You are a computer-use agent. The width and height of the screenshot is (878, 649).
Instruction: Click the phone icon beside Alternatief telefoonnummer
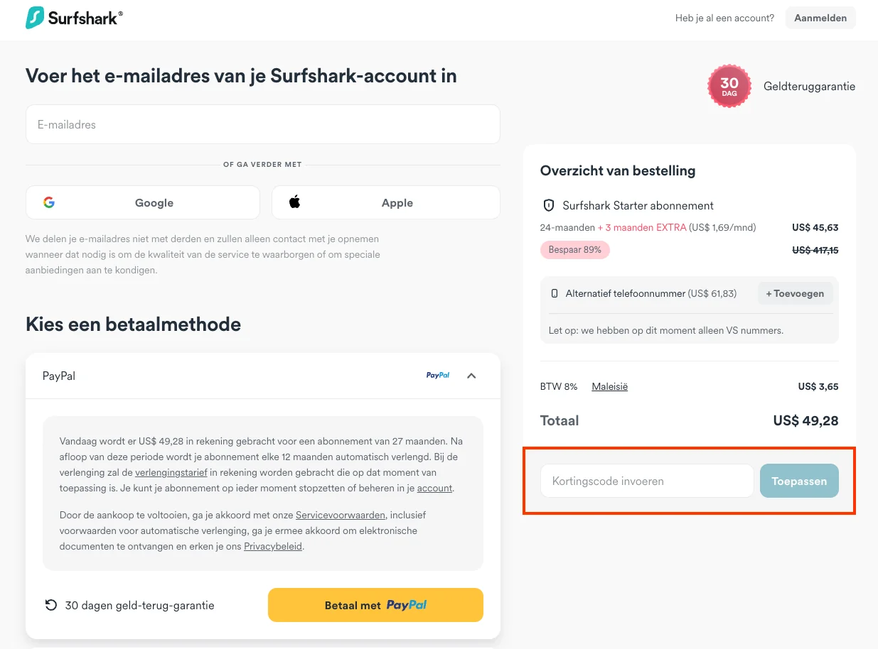point(555,293)
